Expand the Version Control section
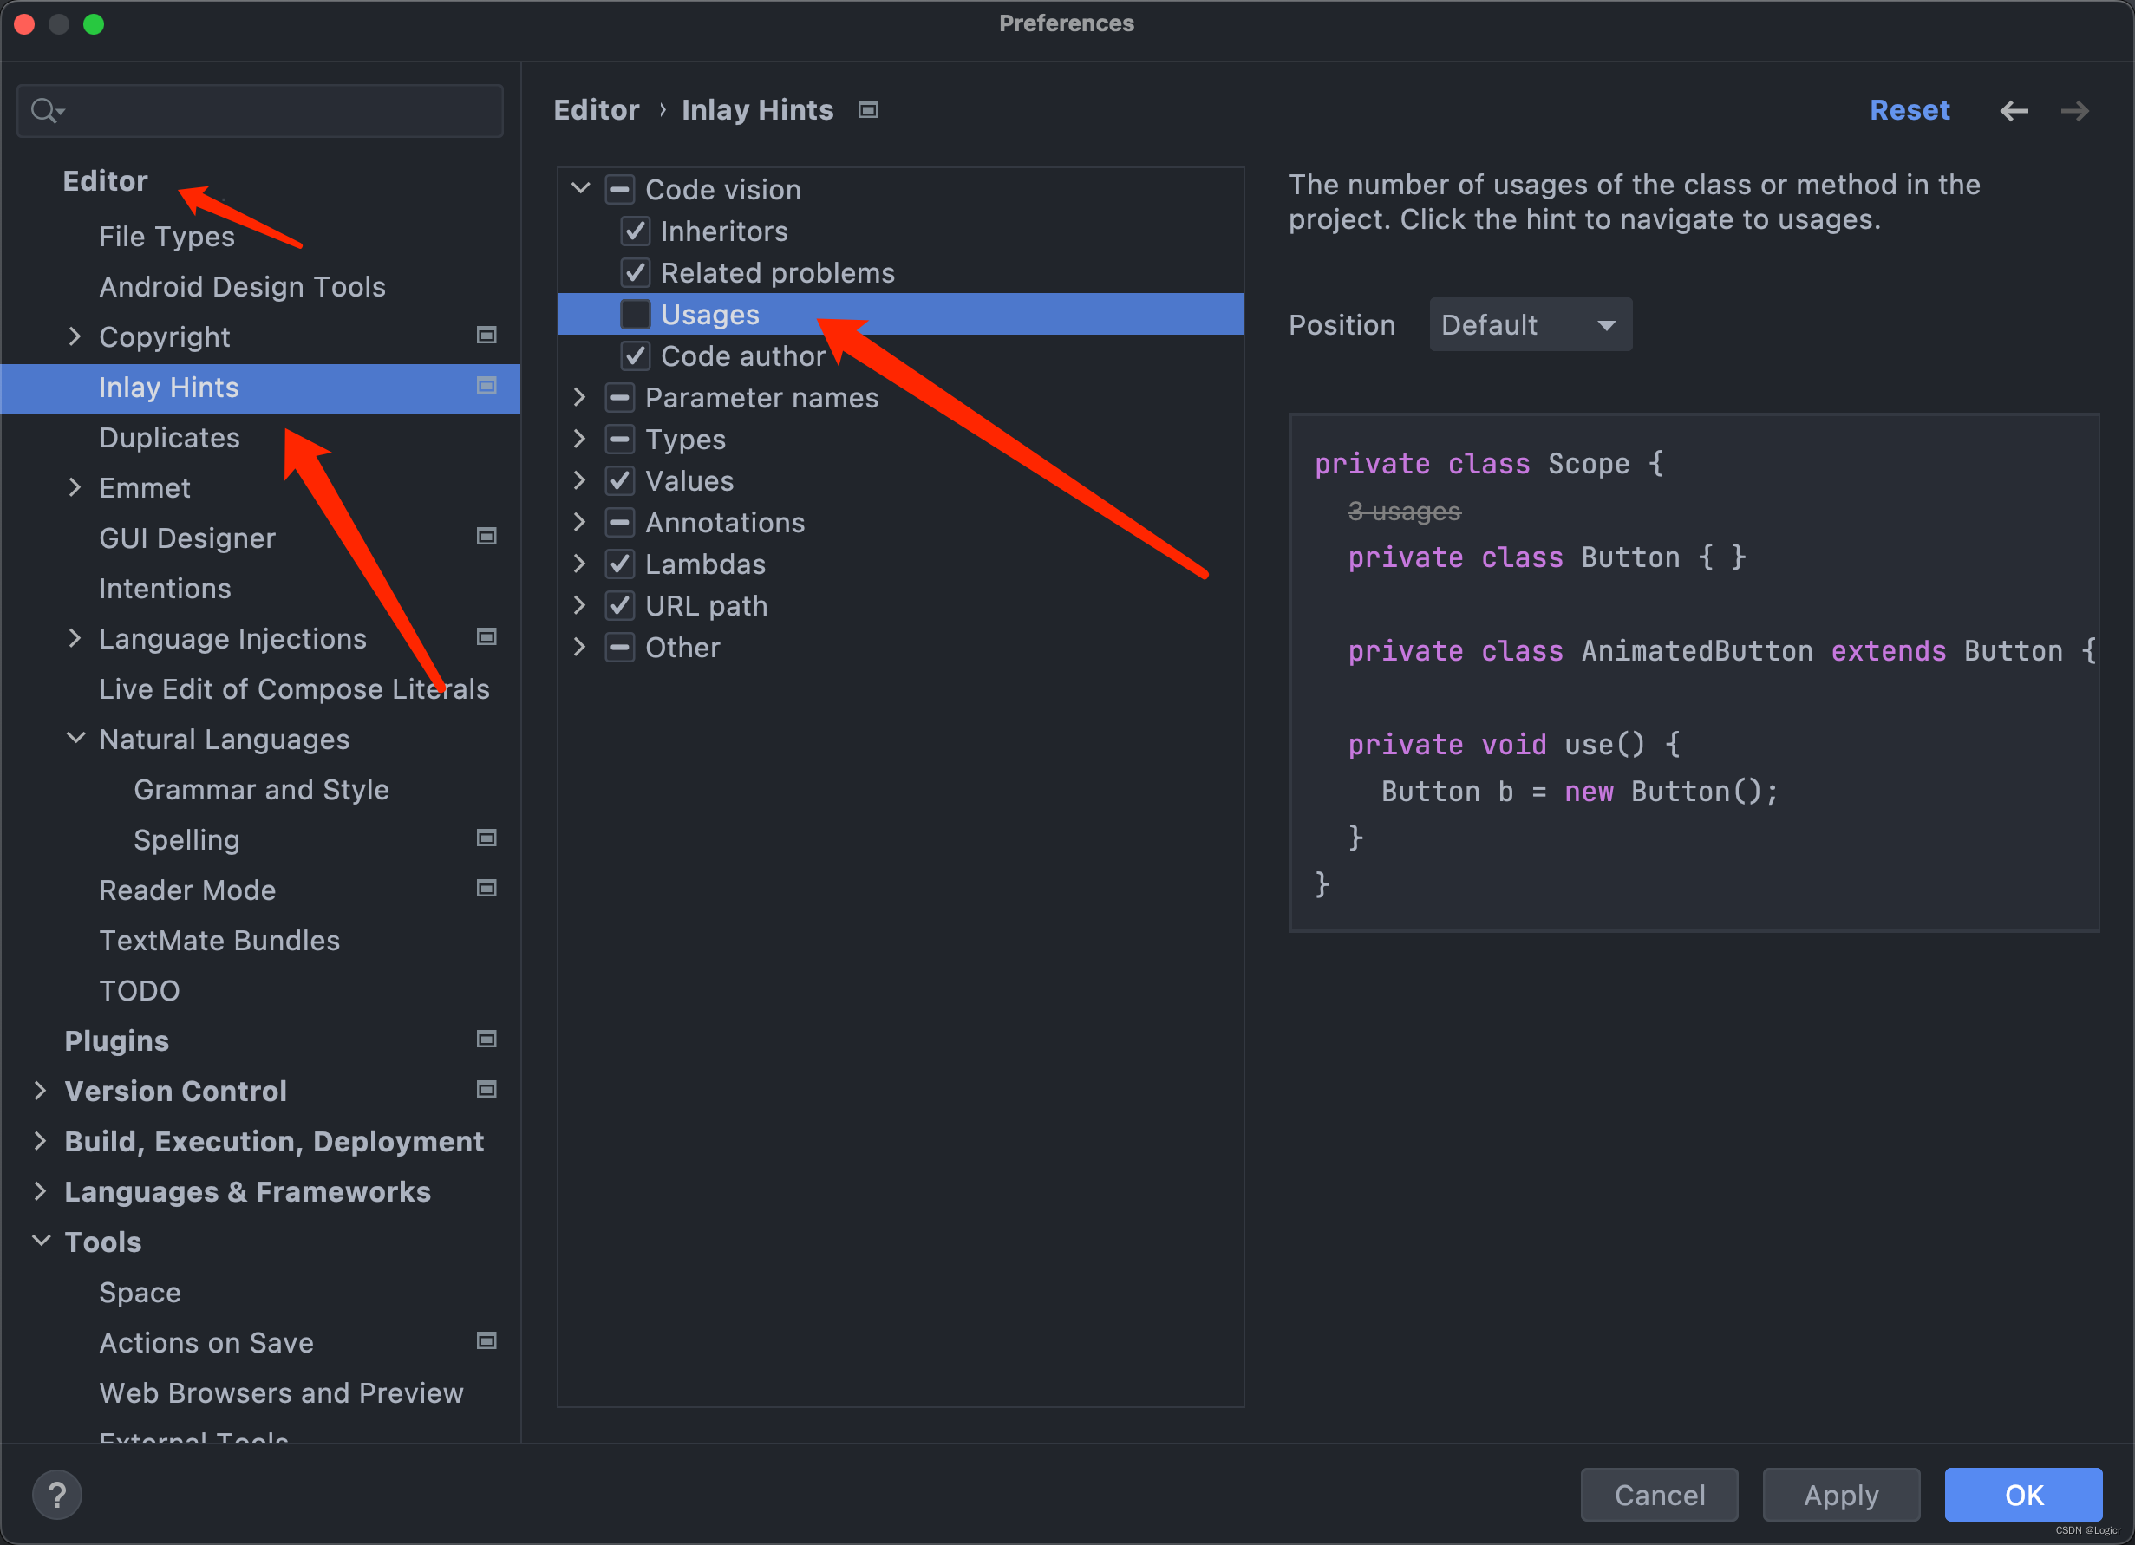 coord(40,1090)
